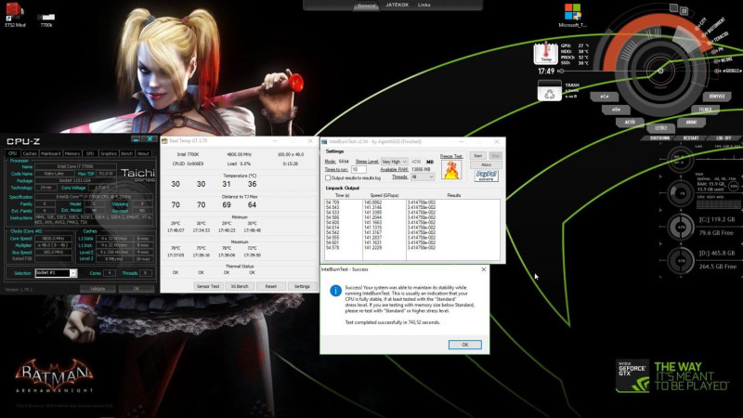The width and height of the screenshot is (743, 418).
Task: Switch to the Caches tab in CPU-Z
Action: [x=30, y=153]
